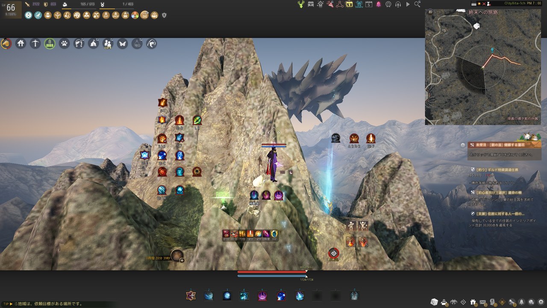Click the bell alert icon in bottom bar
547x308 pixels.
pyautogui.click(x=522, y=302)
